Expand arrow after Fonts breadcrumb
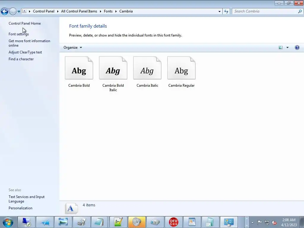 [116, 11]
